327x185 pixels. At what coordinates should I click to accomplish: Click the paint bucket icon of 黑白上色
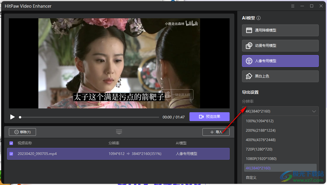(249, 76)
